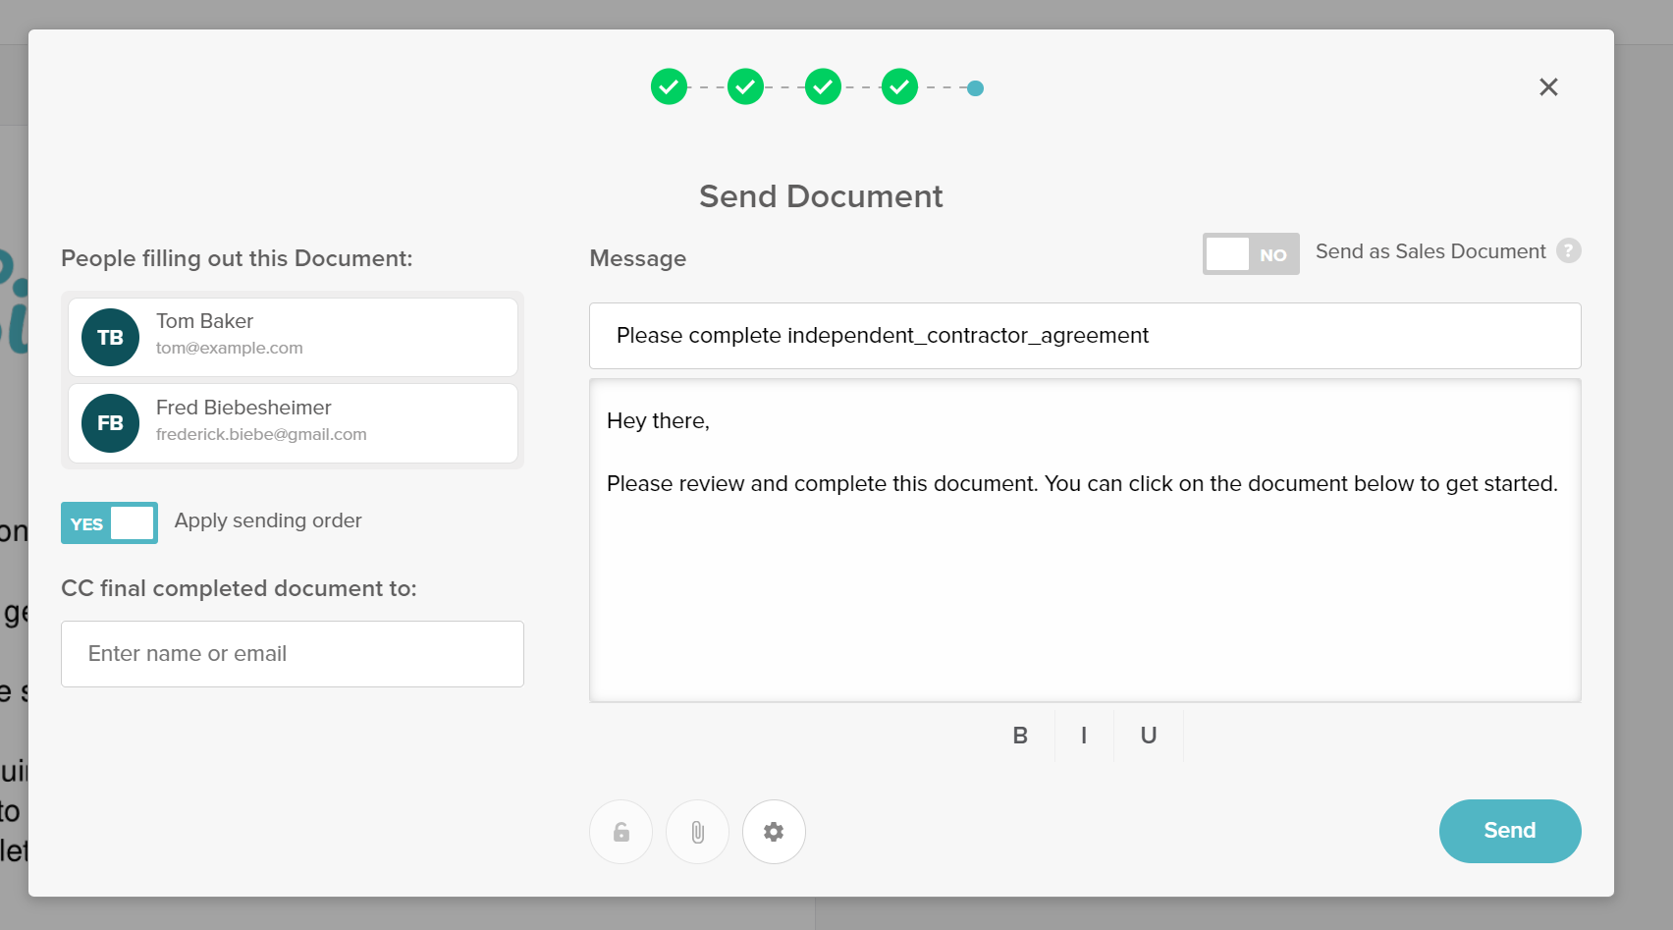Click the Send button
The width and height of the screenshot is (1673, 930).
click(1509, 831)
